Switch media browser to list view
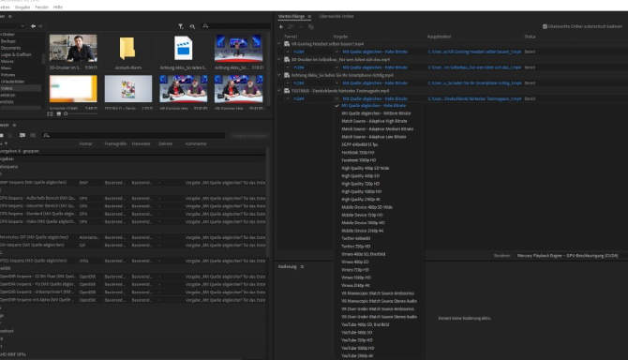This screenshot has width=628, height=360. [x=50, y=114]
